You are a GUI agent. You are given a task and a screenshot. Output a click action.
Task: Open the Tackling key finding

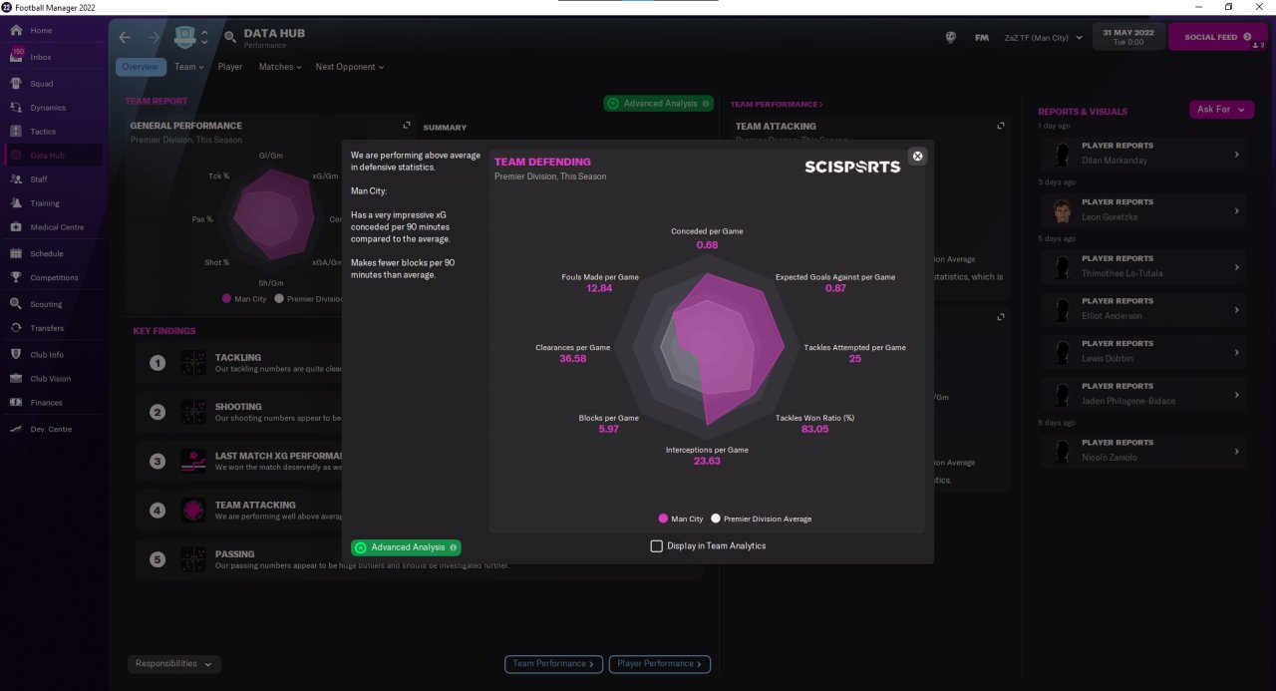[x=239, y=363]
